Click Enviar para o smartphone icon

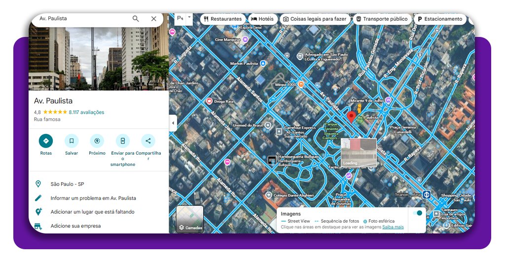pos(123,141)
